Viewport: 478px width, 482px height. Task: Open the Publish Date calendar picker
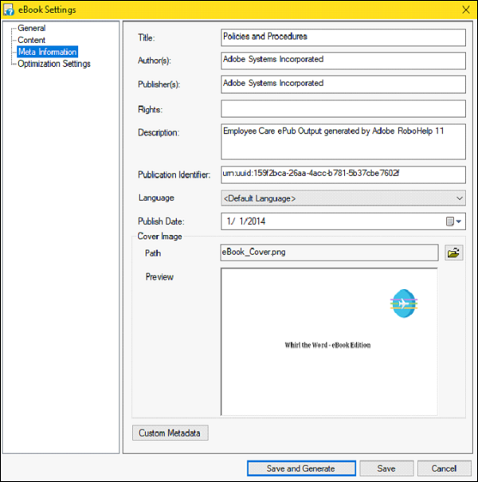point(453,221)
